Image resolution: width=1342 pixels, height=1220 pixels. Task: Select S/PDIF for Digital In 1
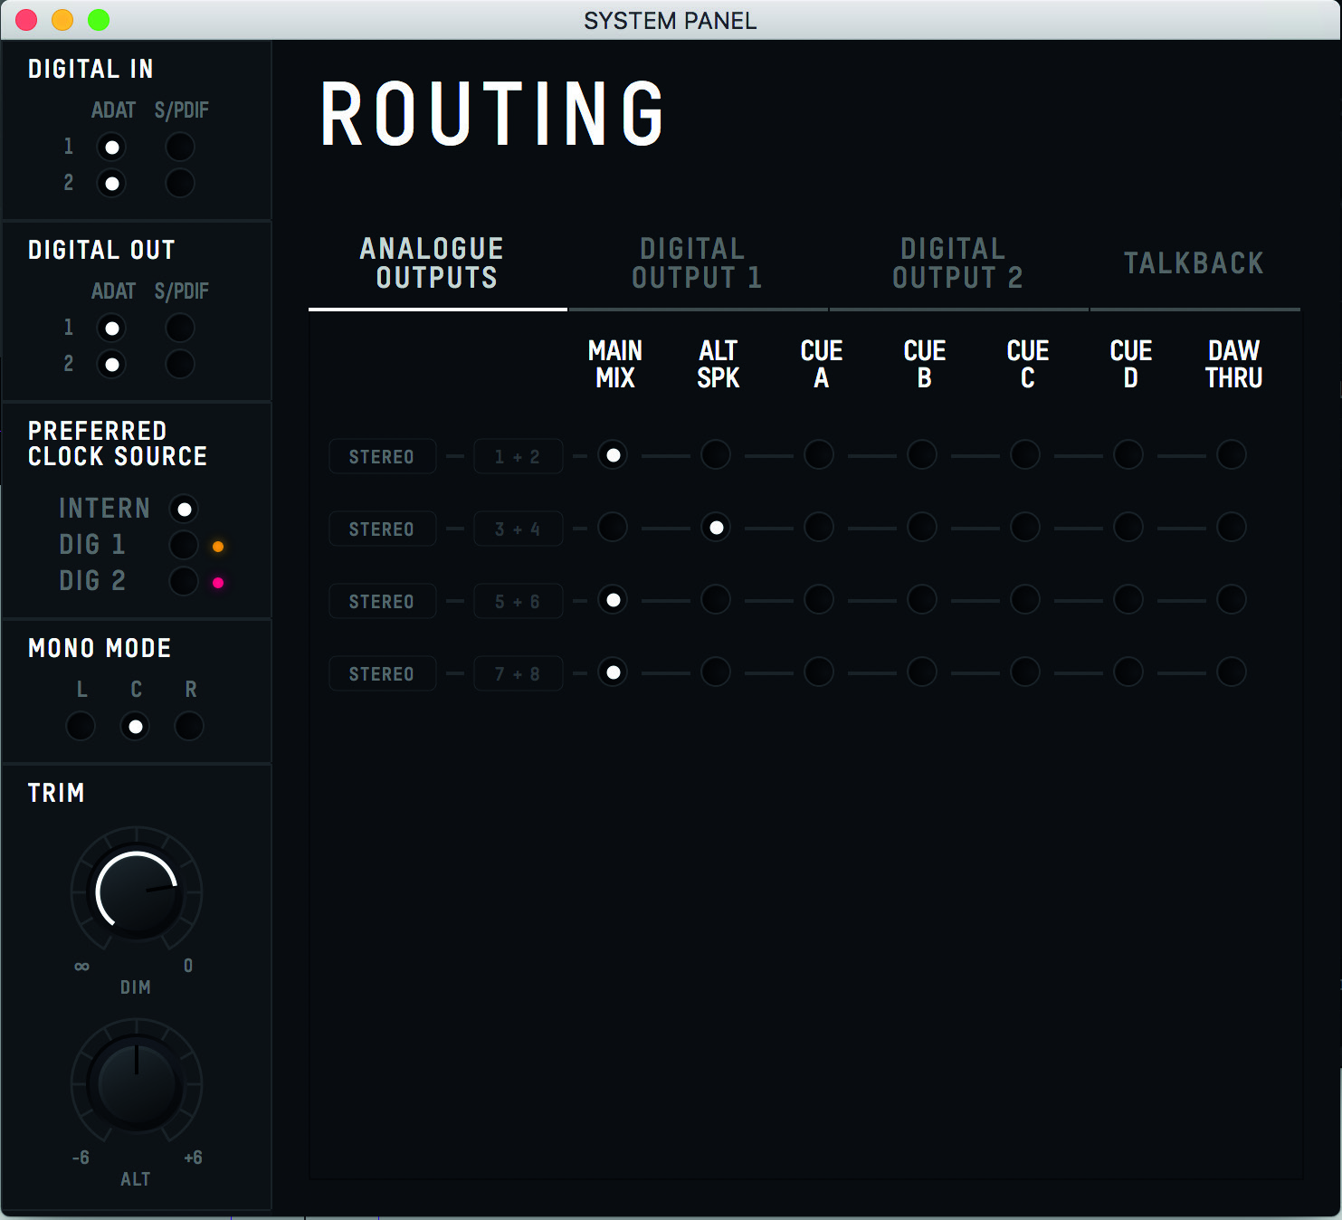click(x=180, y=147)
